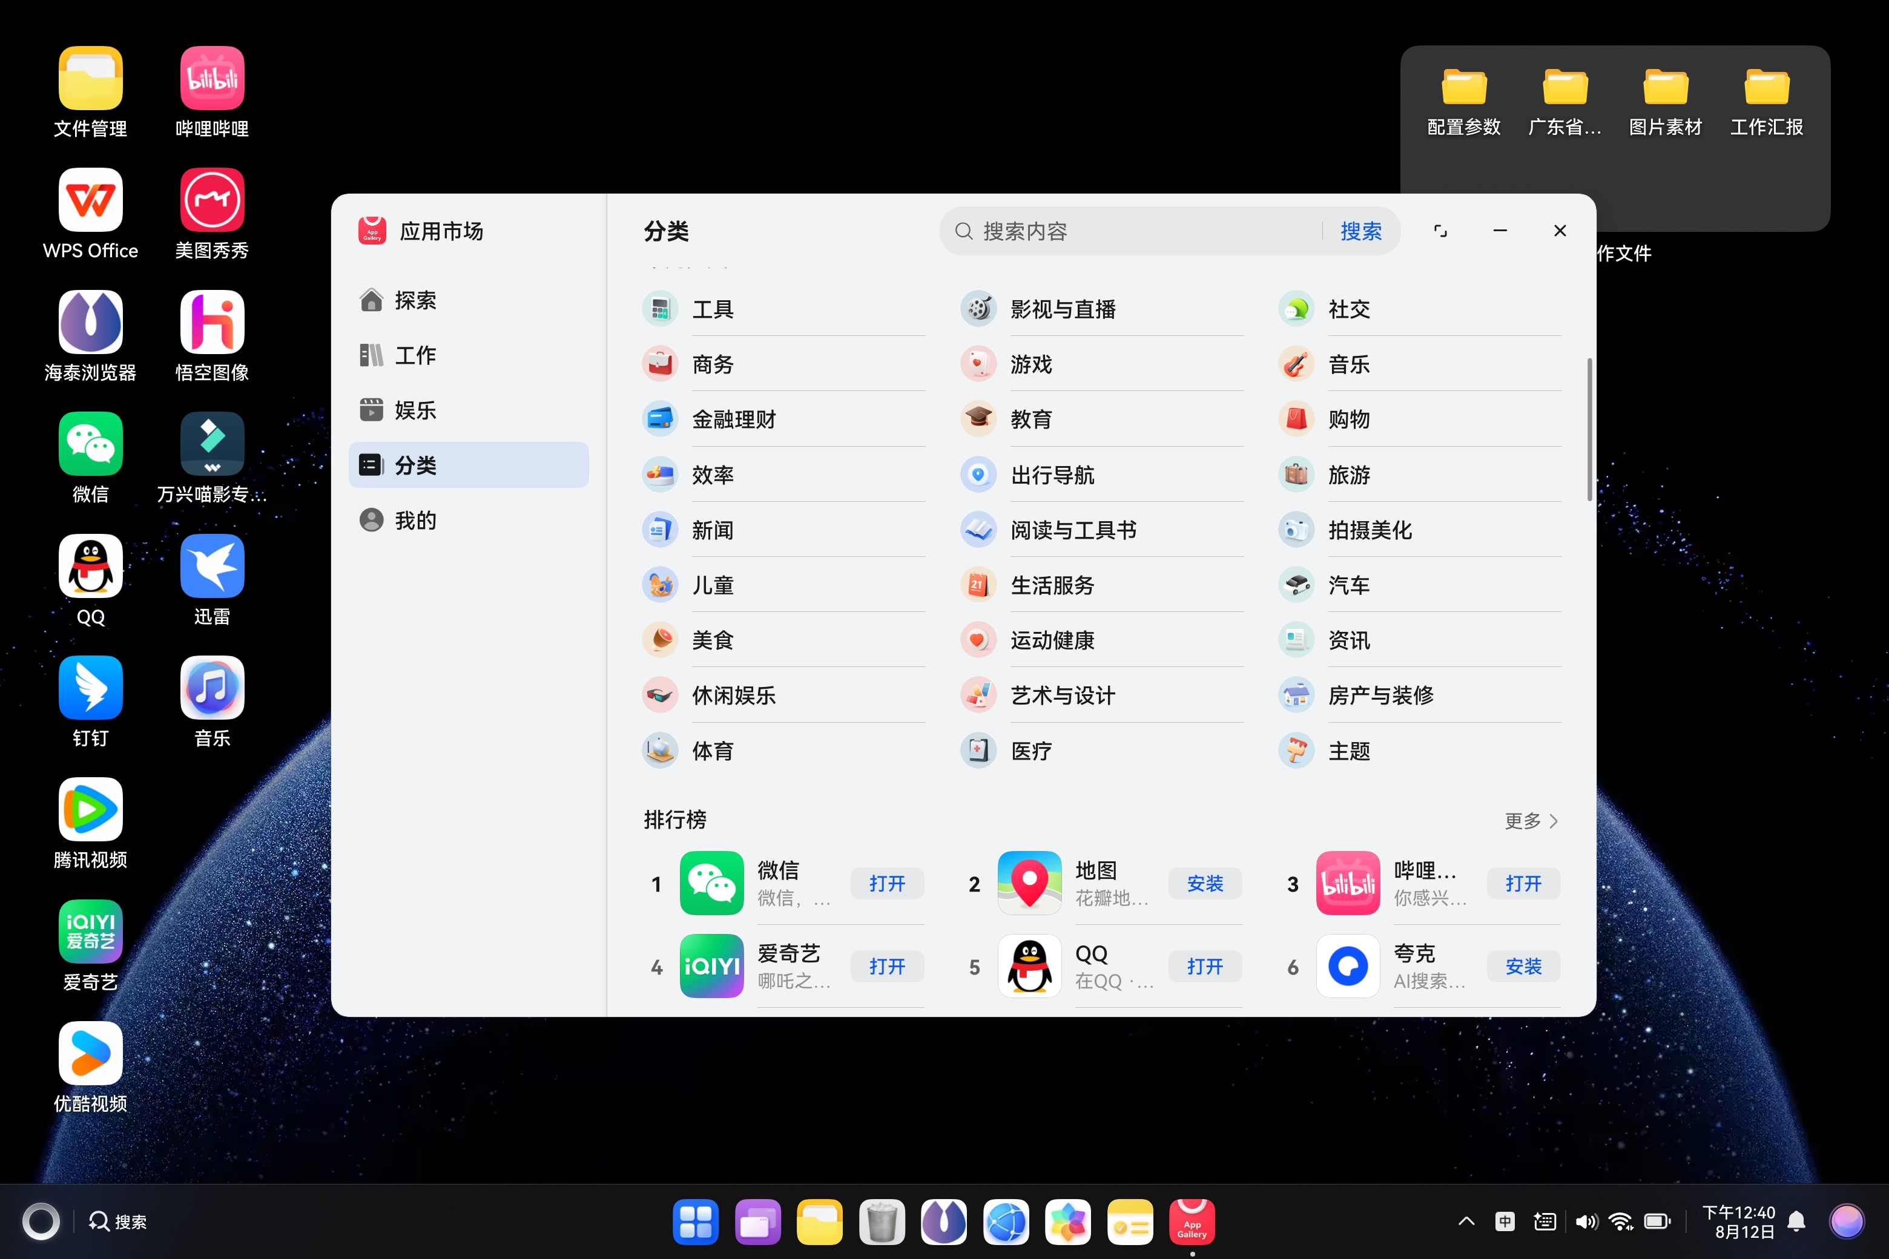This screenshot has width=1889, height=1259.
Task: Toggle the window fullscreen expand icon
Action: 1440,231
